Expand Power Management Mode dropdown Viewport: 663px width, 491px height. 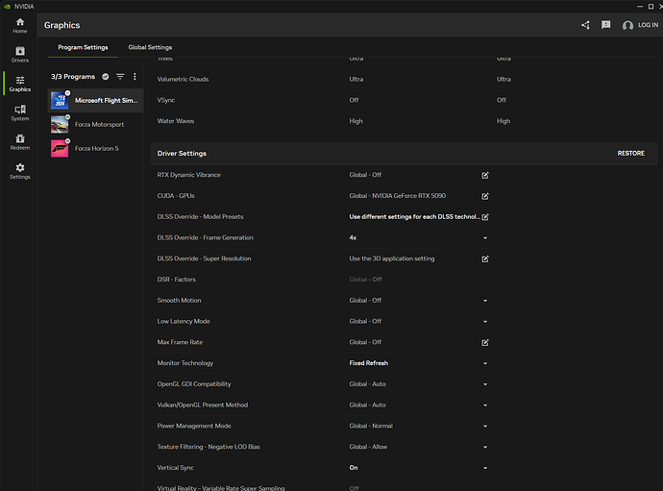[485, 427]
